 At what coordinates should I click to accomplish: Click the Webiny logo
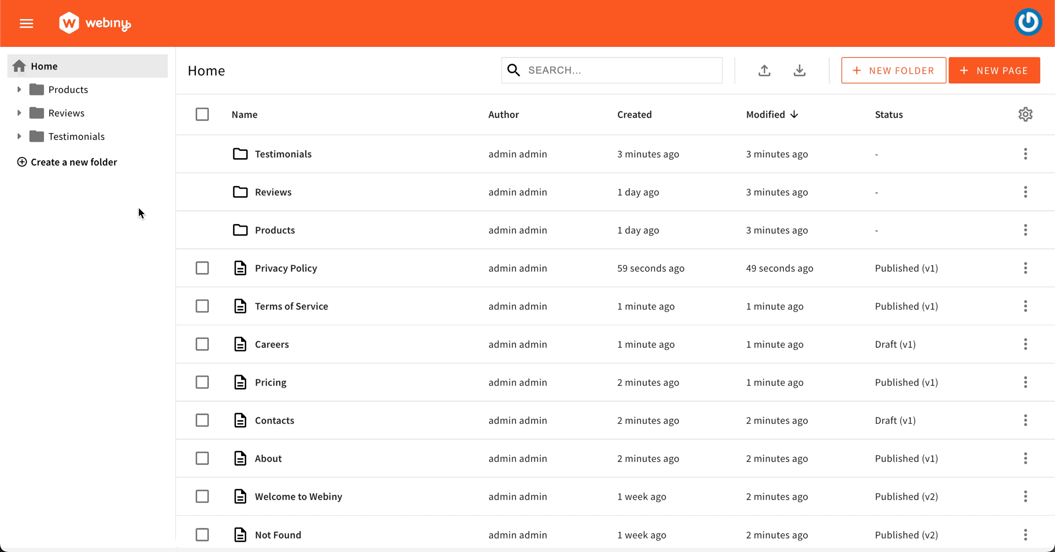click(95, 23)
